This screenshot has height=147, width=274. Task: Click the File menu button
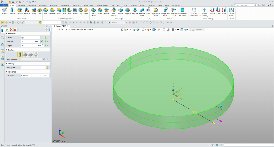(x=4, y=5)
